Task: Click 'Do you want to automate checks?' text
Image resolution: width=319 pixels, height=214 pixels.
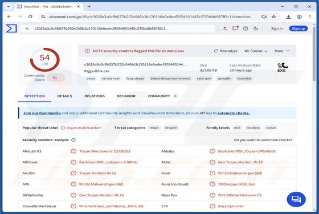Action: [263, 140]
